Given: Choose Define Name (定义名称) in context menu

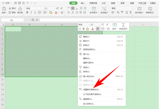Looking at the screenshot, I should pos(102,104).
